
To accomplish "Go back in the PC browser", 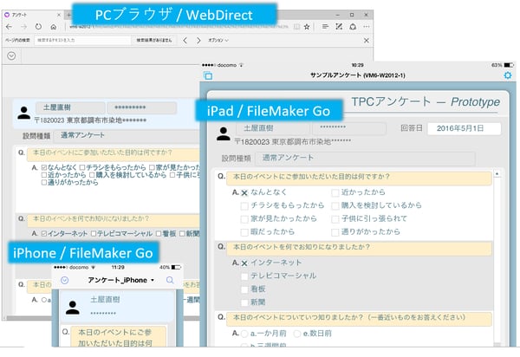I will 9,27.
